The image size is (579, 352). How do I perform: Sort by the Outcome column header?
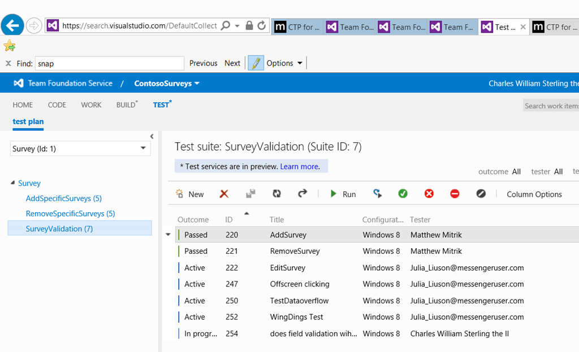pos(193,219)
